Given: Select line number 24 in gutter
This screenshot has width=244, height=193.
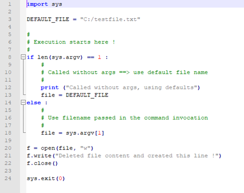Looking at the screenshot, I should (x=8, y=178).
